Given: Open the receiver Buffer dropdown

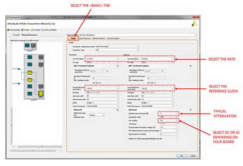Looking at the screenshot, I should 158,103.
